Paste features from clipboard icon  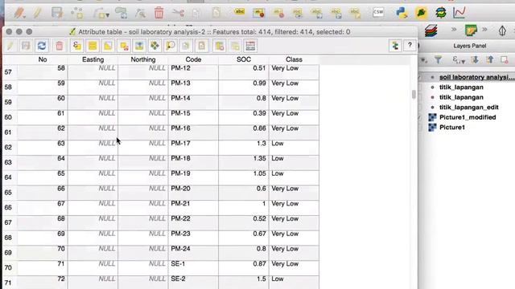click(202, 46)
